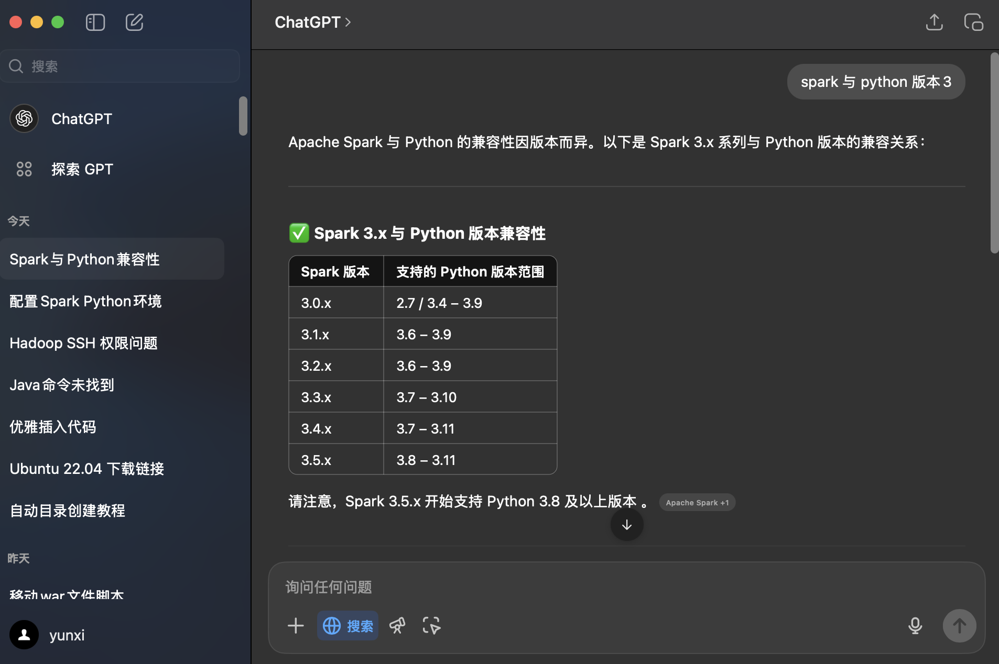Click the 昨天 section label
Screen dimensions: 999x664
[18, 558]
